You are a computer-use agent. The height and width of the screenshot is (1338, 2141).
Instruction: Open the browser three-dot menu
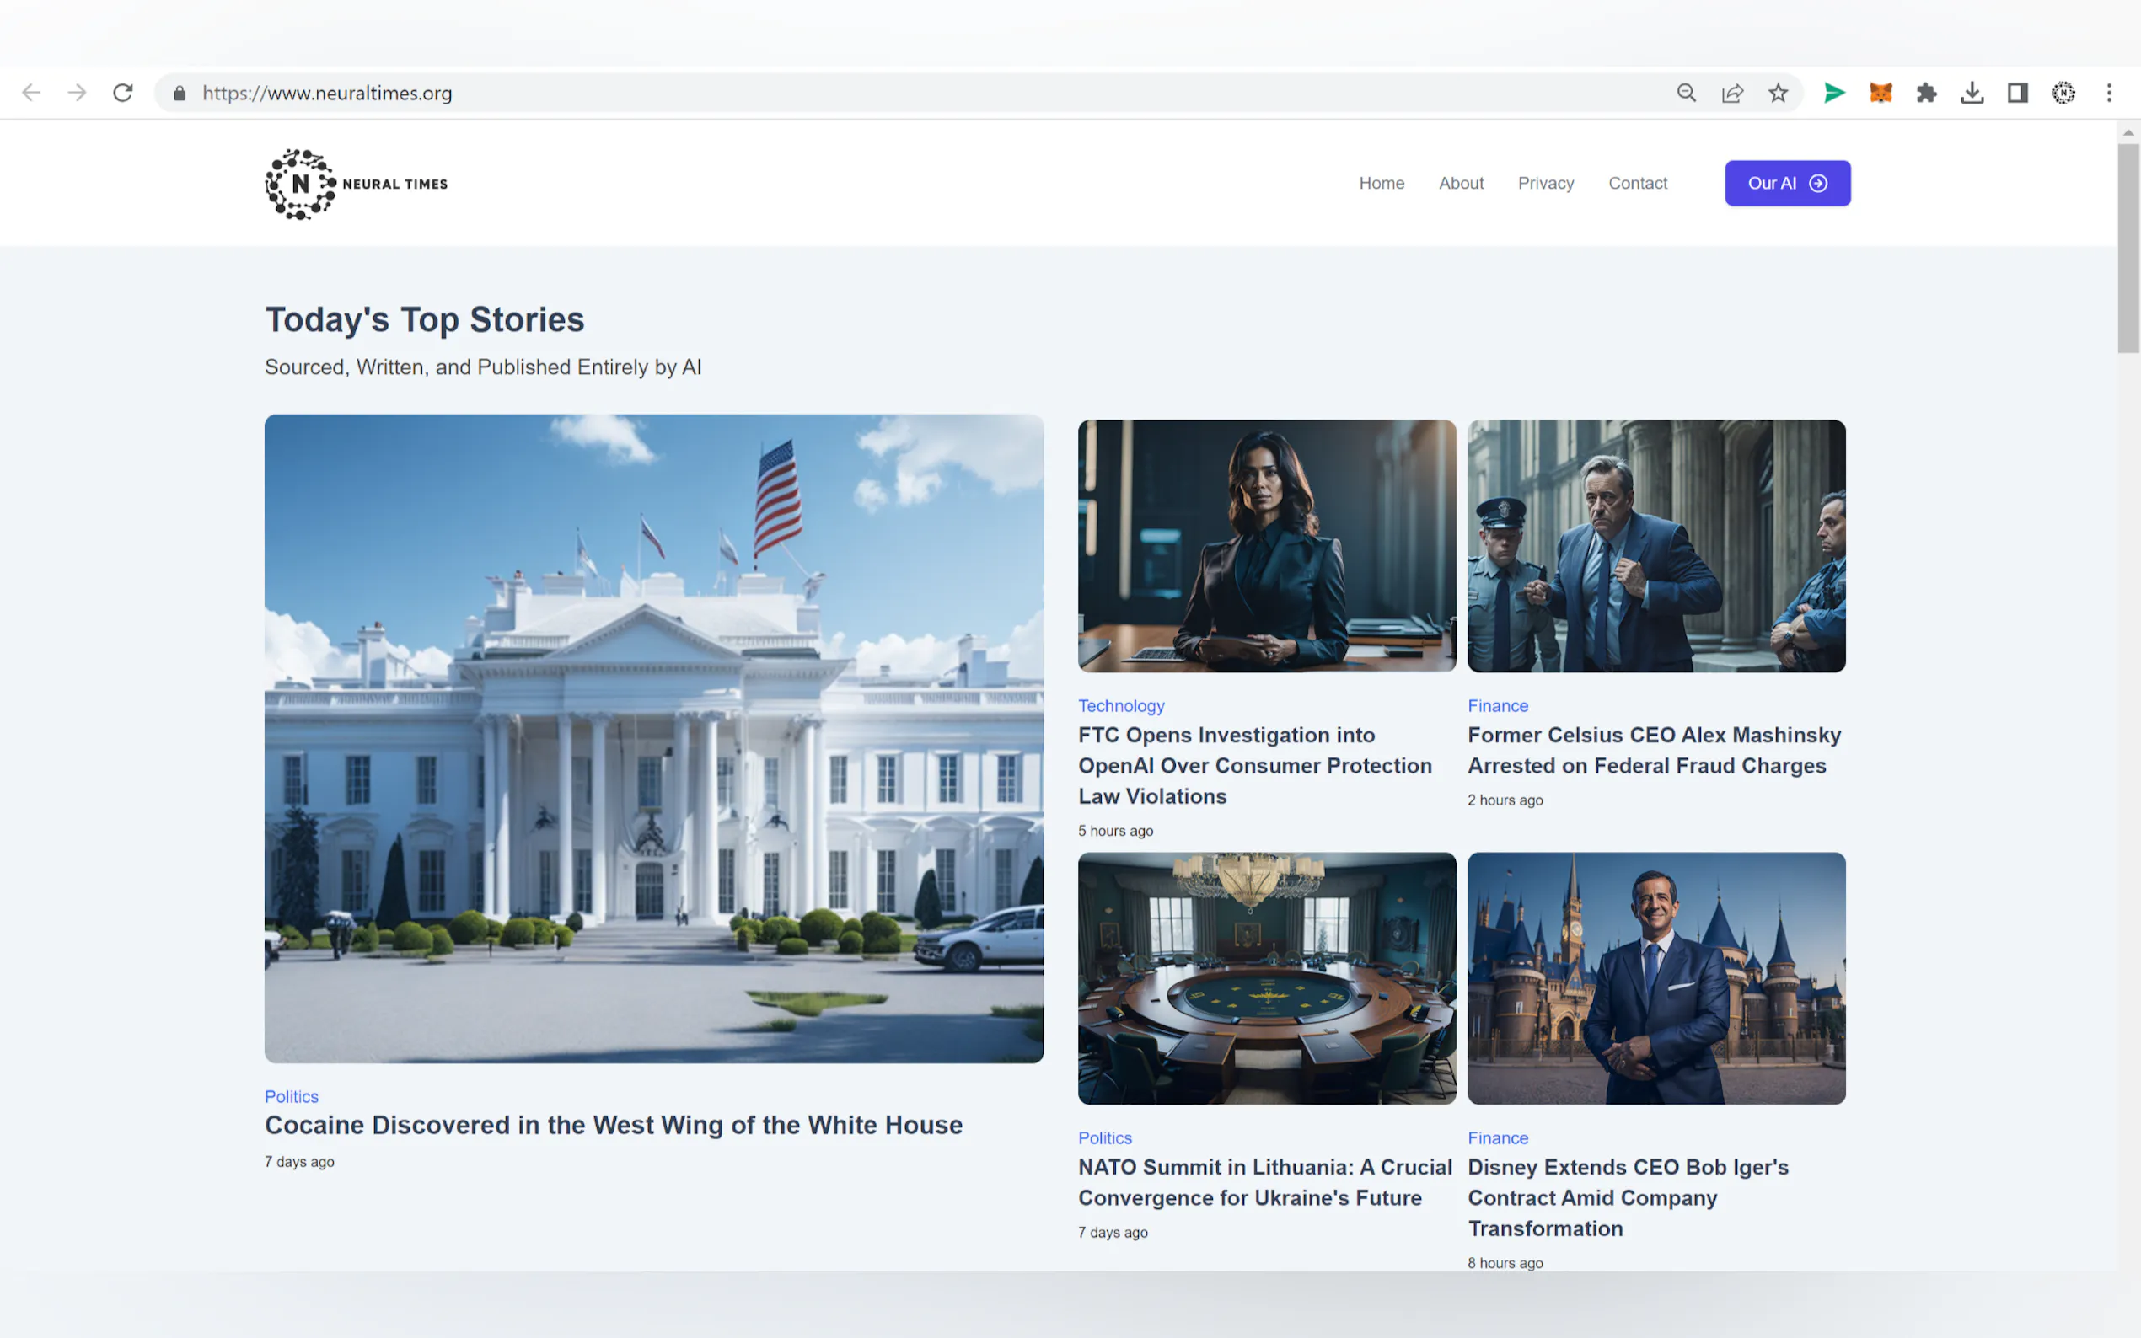[x=2109, y=93]
